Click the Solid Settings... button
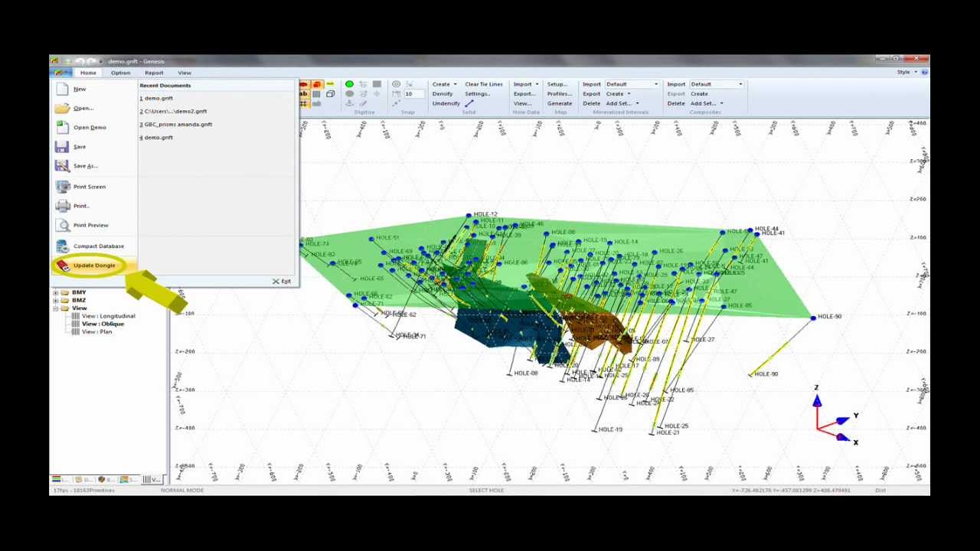Screen dimensions: 980x551 tap(477, 94)
